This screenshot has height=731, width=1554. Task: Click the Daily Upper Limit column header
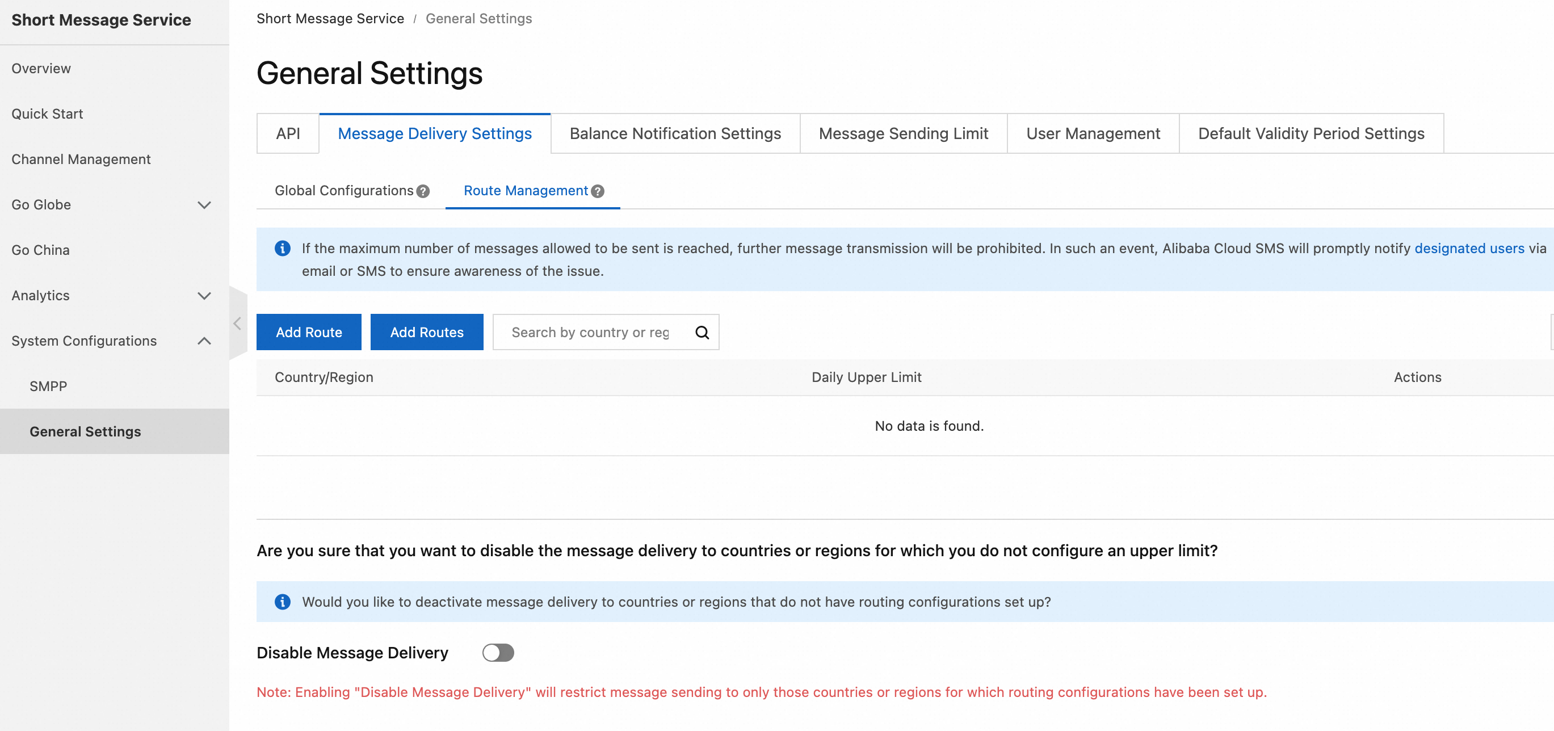[x=866, y=377]
